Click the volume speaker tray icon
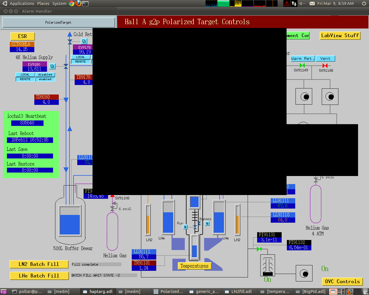Viewport: 369px width, 295px height. point(302,3)
